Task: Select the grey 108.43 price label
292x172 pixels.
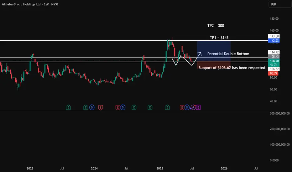Action: (274, 57)
